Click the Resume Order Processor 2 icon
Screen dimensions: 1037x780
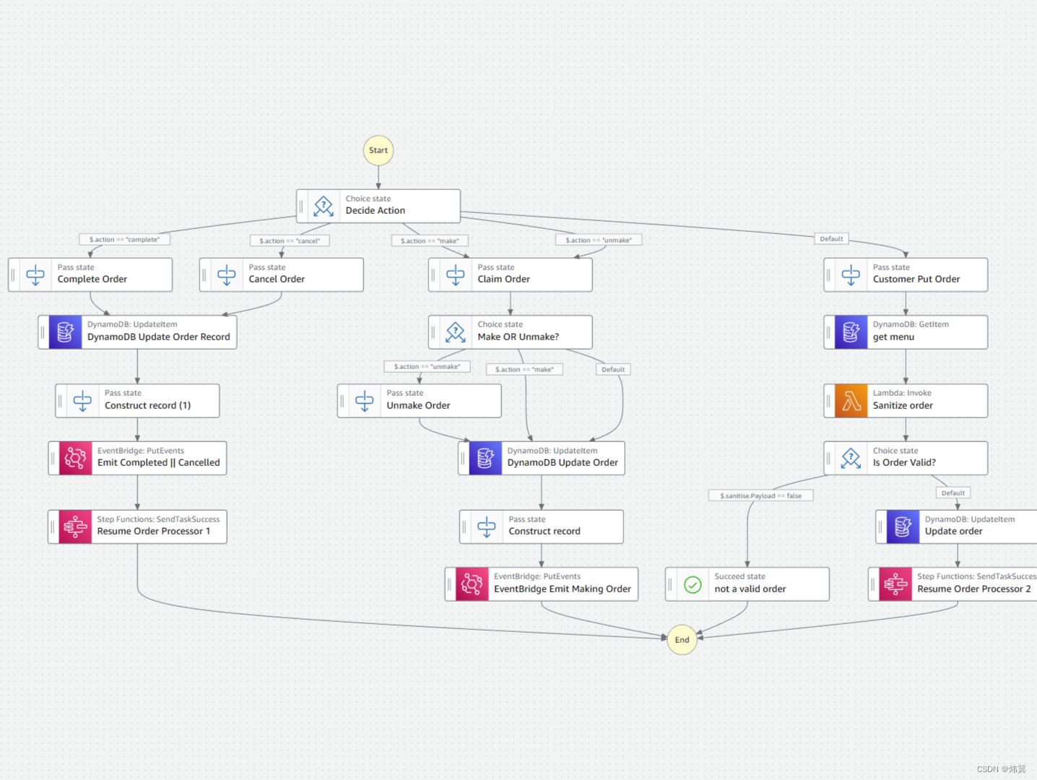pos(895,584)
